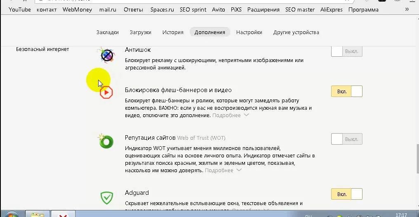Turn on the Антишок extension switch
Screen dimensions: 419x217
pyautogui.click(x=346, y=51)
